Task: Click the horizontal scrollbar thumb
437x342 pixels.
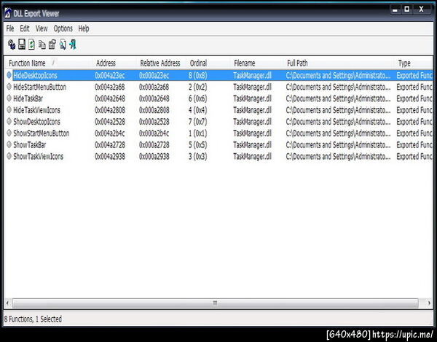Action: click(x=215, y=303)
